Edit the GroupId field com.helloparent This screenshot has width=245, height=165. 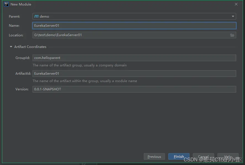tap(134, 58)
